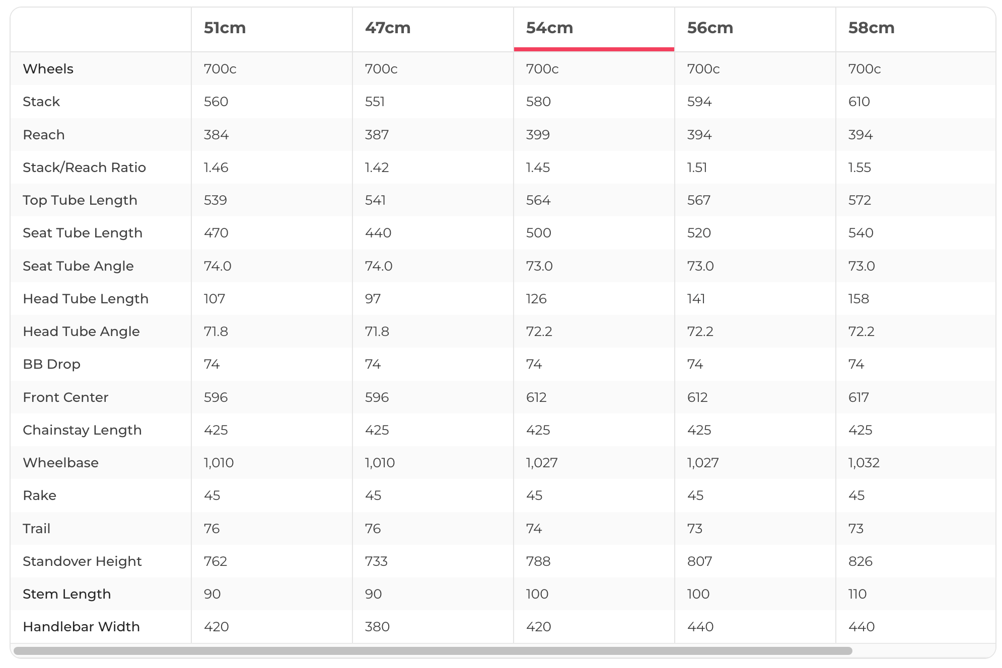Viewport: 1002px width, 668px height.
Task: Click the 56cm Standover Height value 807
Action: 699,561
